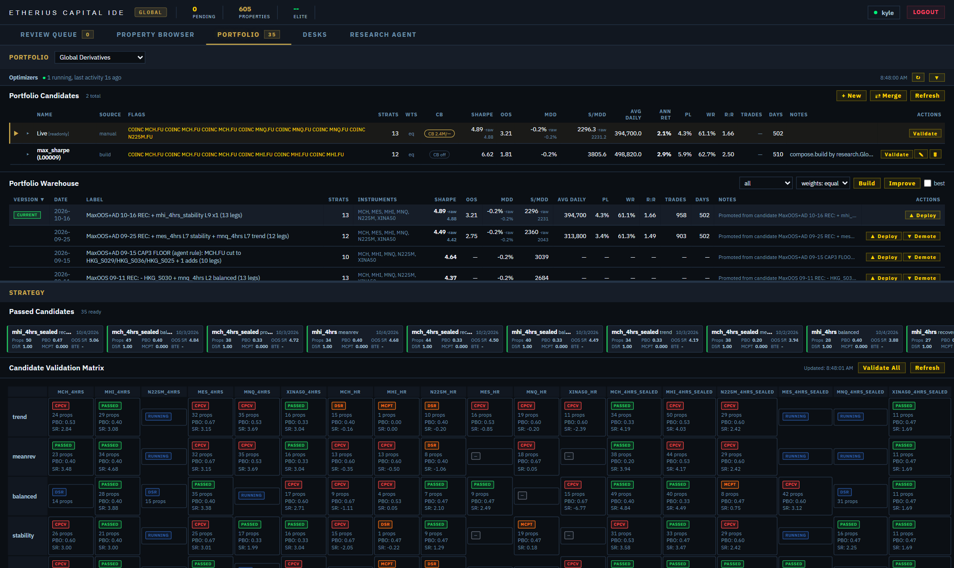Click dash placeholder in MES_HR stability cell
Screen dimensions: 954x568
476,535
